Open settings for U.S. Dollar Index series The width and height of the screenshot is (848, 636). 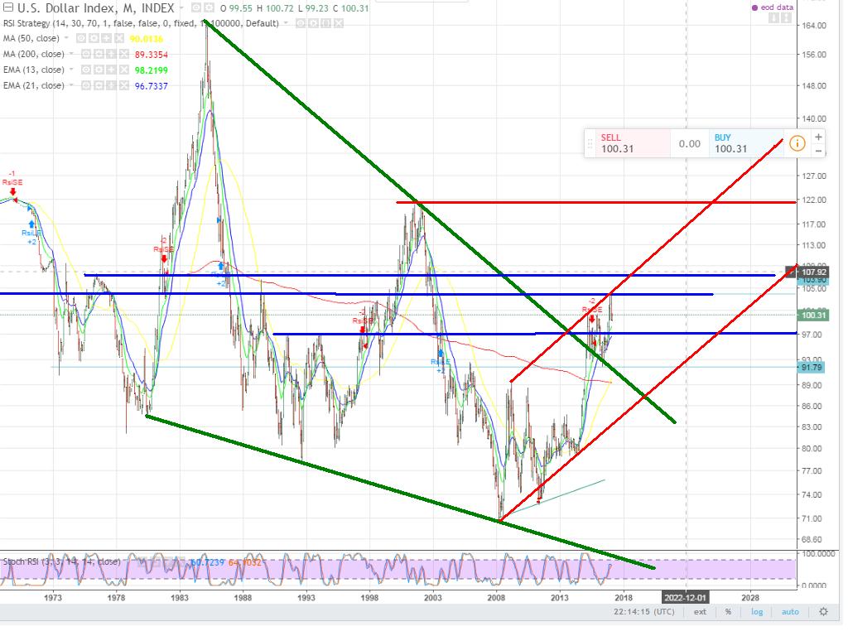click(x=209, y=7)
